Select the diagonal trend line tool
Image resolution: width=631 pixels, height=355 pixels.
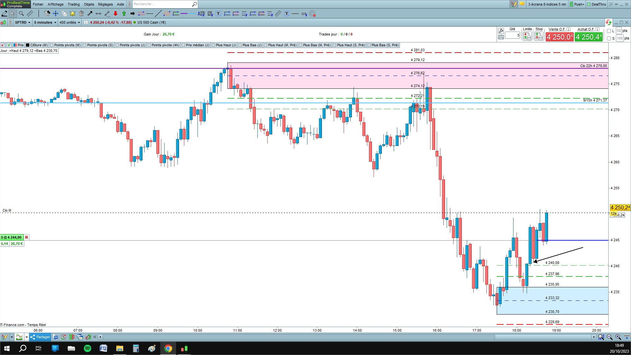158,13
